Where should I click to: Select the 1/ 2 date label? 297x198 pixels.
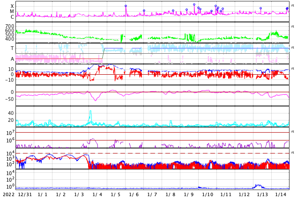point(61,195)
